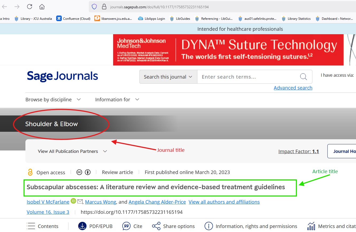Screen dimensions: 356x232
Task: Click the browser reload icon
Action: [30, 7]
